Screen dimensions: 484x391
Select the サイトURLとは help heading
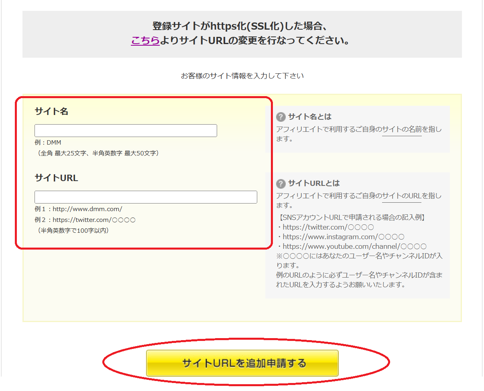314,183
